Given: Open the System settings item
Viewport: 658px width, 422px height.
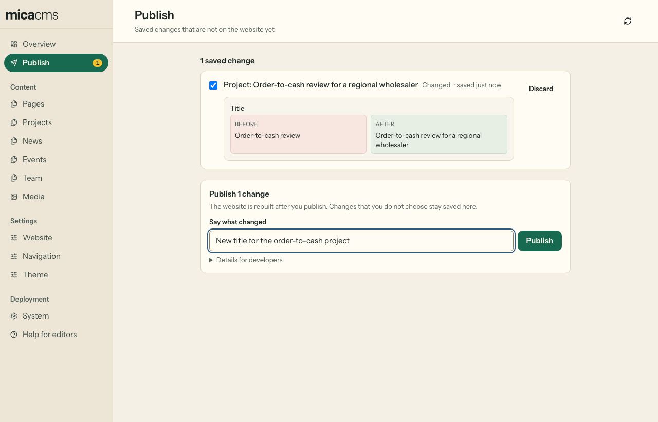Looking at the screenshot, I should [56, 316].
